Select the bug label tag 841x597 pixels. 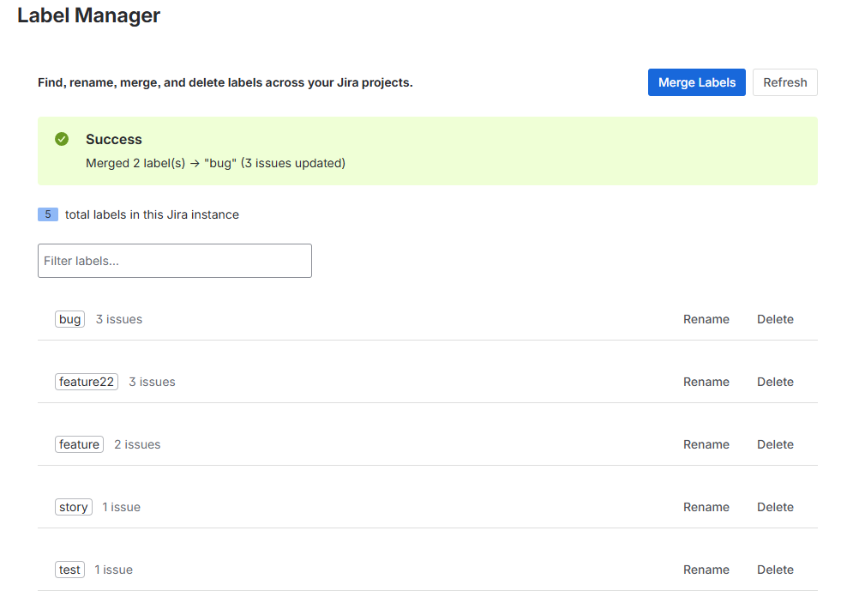pos(70,319)
